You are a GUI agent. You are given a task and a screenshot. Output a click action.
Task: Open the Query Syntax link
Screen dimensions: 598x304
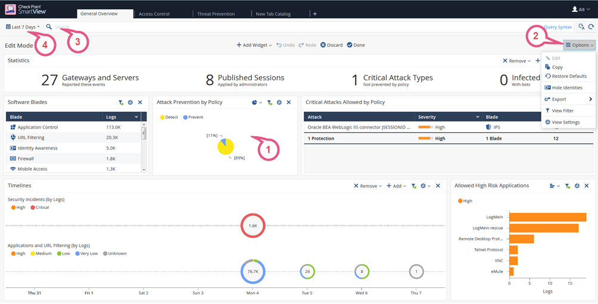pos(557,27)
